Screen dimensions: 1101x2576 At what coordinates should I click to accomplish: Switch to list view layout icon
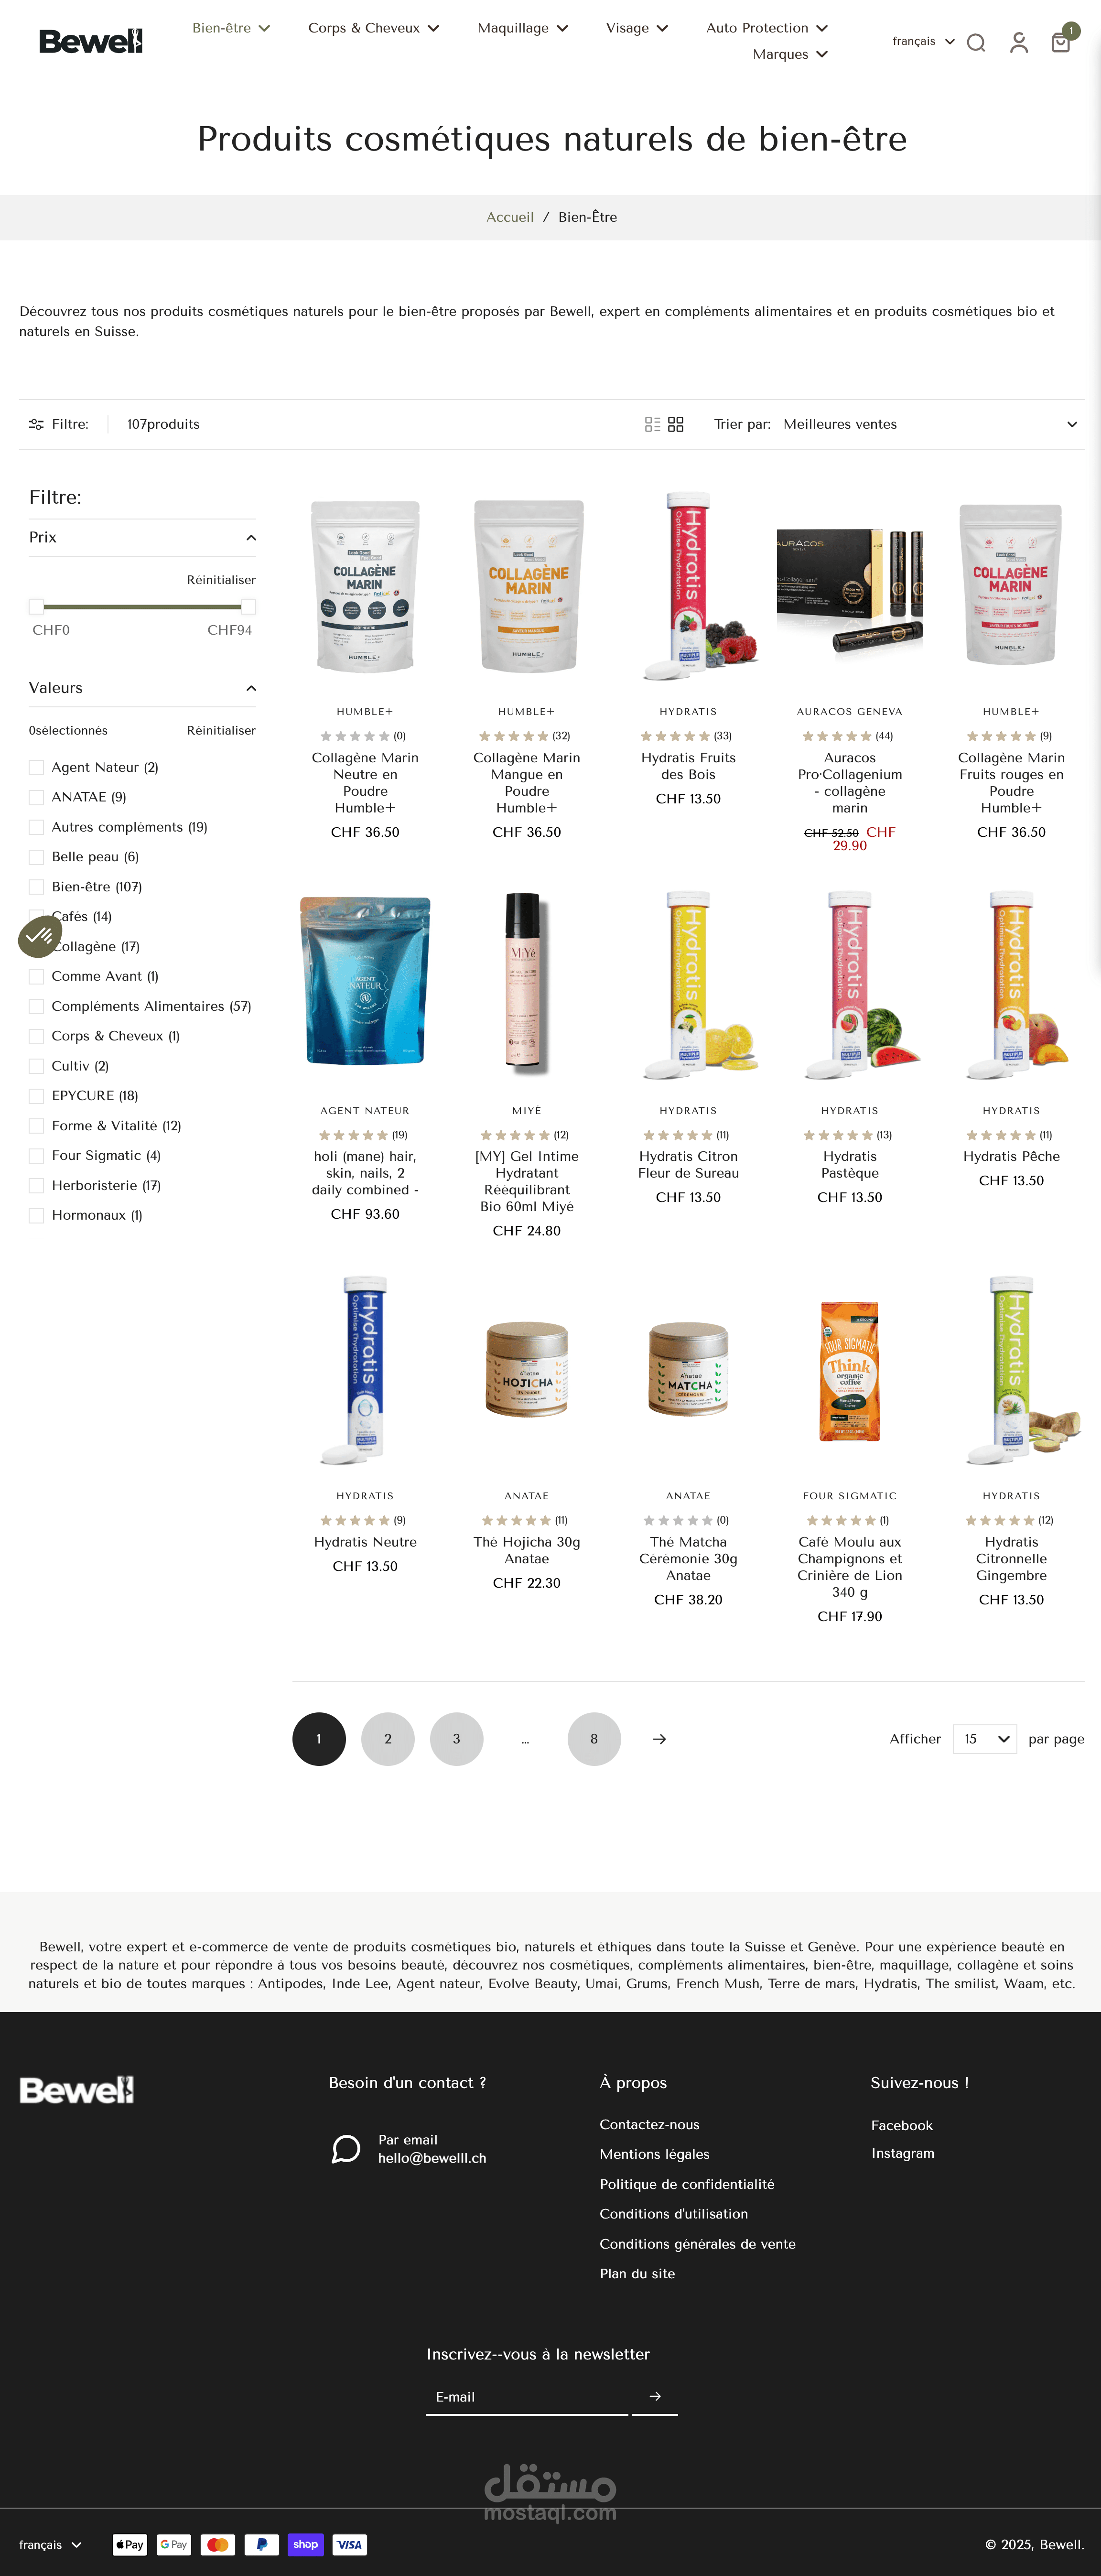tap(652, 424)
